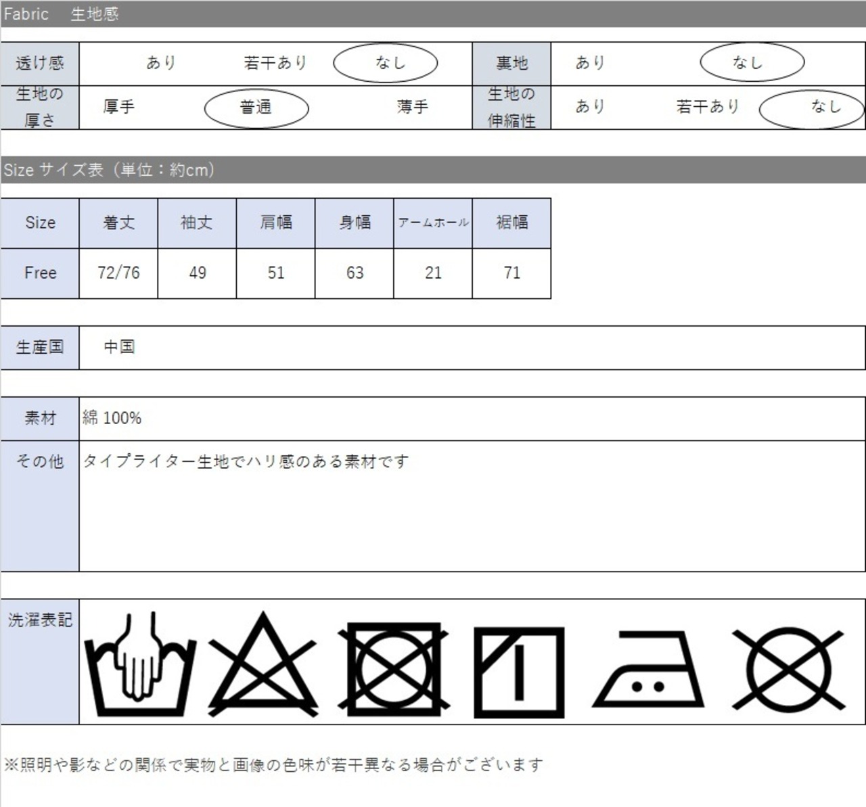Click the '裾幅' column header
866x807 pixels.
click(x=511, y=223)
